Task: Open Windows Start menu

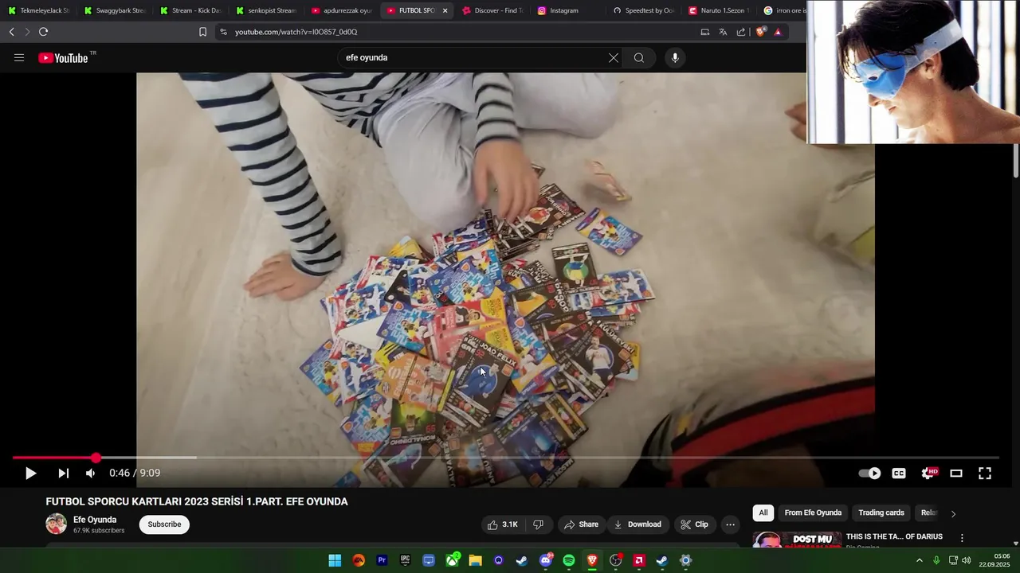Action: (335, 560)
